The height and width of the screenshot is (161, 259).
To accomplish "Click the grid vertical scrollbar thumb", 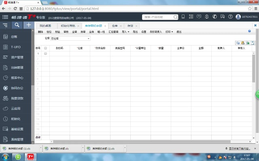I will coord(254,68).
